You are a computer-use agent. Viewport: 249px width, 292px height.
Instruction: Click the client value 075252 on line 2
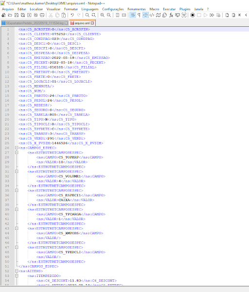click(x=58, y=34)
